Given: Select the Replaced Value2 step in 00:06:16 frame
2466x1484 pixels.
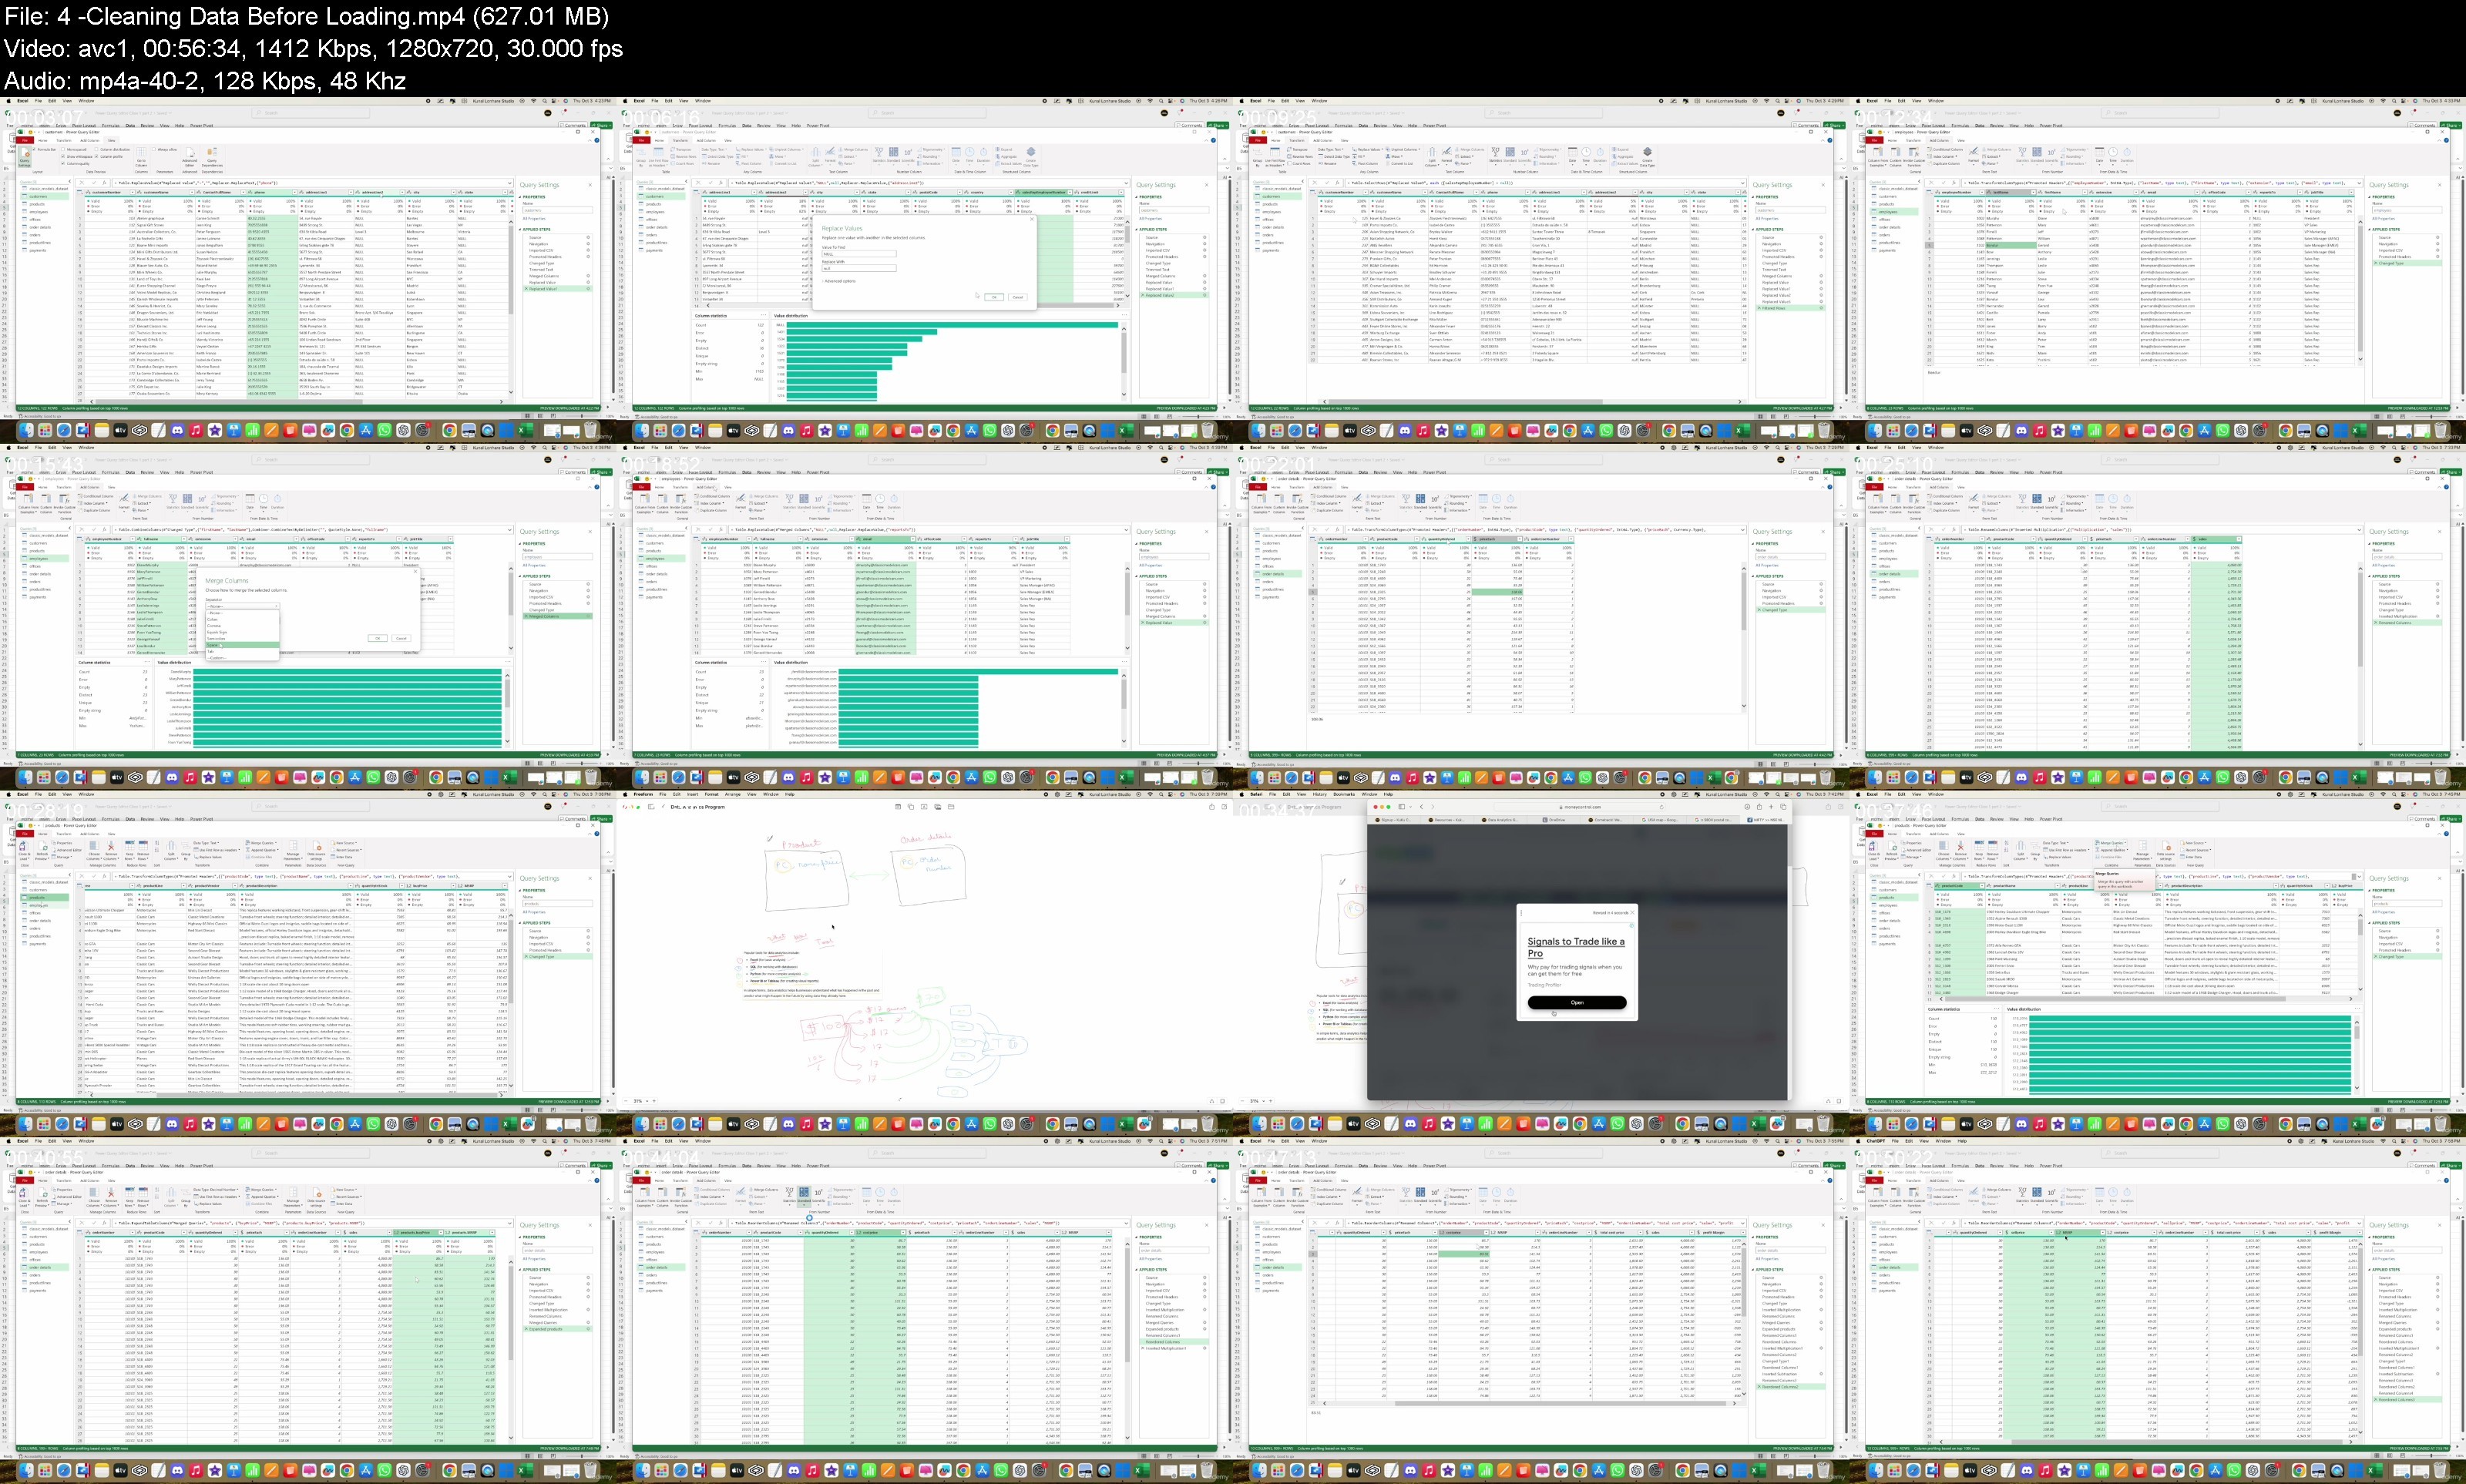Looking at the screenshot, I should click(x=1175, y=295).
